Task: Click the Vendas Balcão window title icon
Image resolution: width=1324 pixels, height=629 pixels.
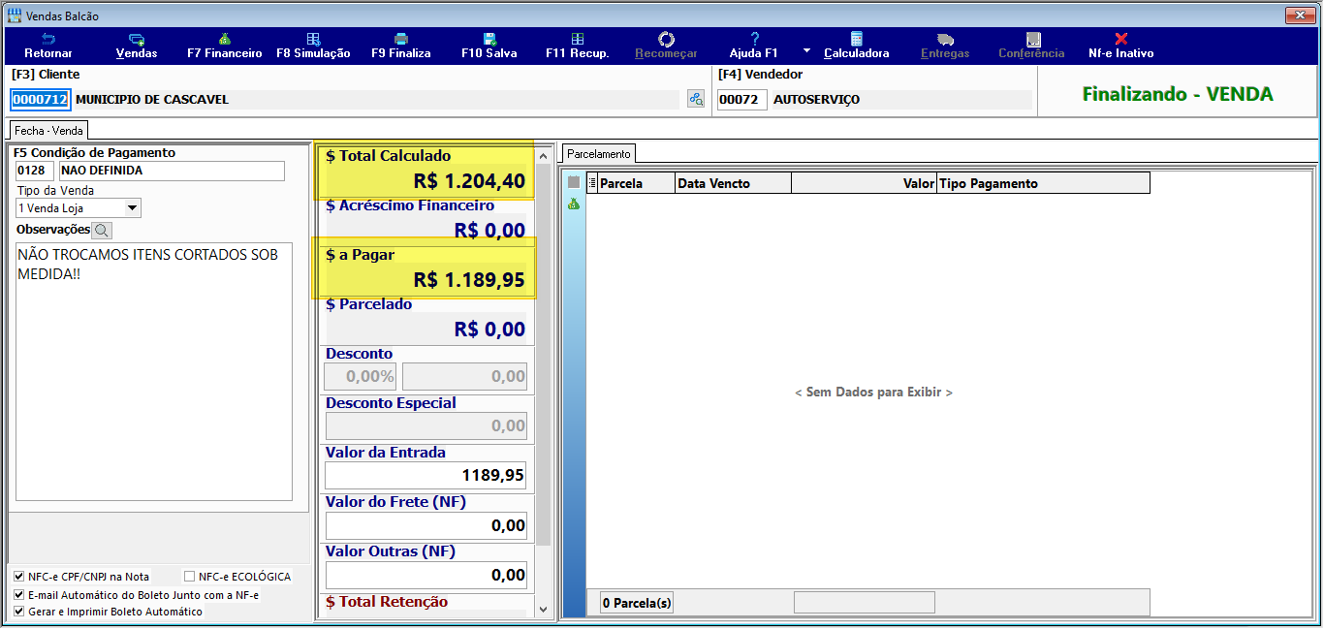Action: [15, 16]
